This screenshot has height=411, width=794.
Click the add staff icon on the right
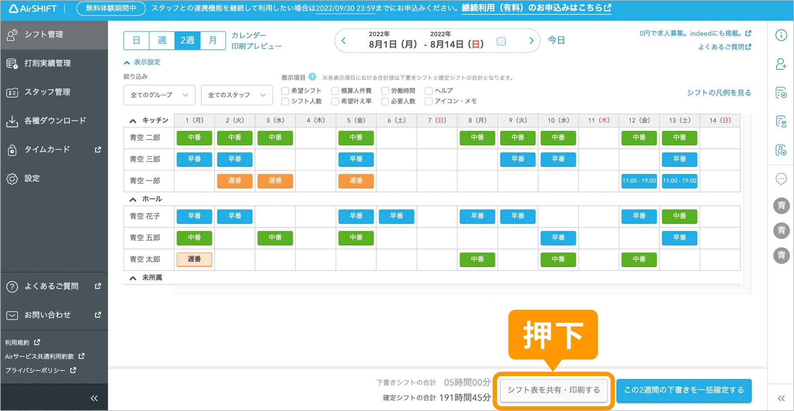781,64
